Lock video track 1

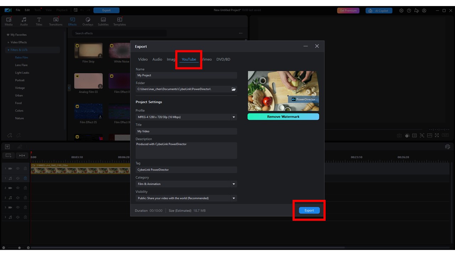coord(25,168)
